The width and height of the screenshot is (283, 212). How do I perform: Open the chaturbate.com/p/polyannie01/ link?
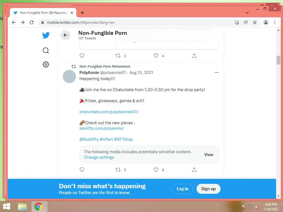point(109,112)
